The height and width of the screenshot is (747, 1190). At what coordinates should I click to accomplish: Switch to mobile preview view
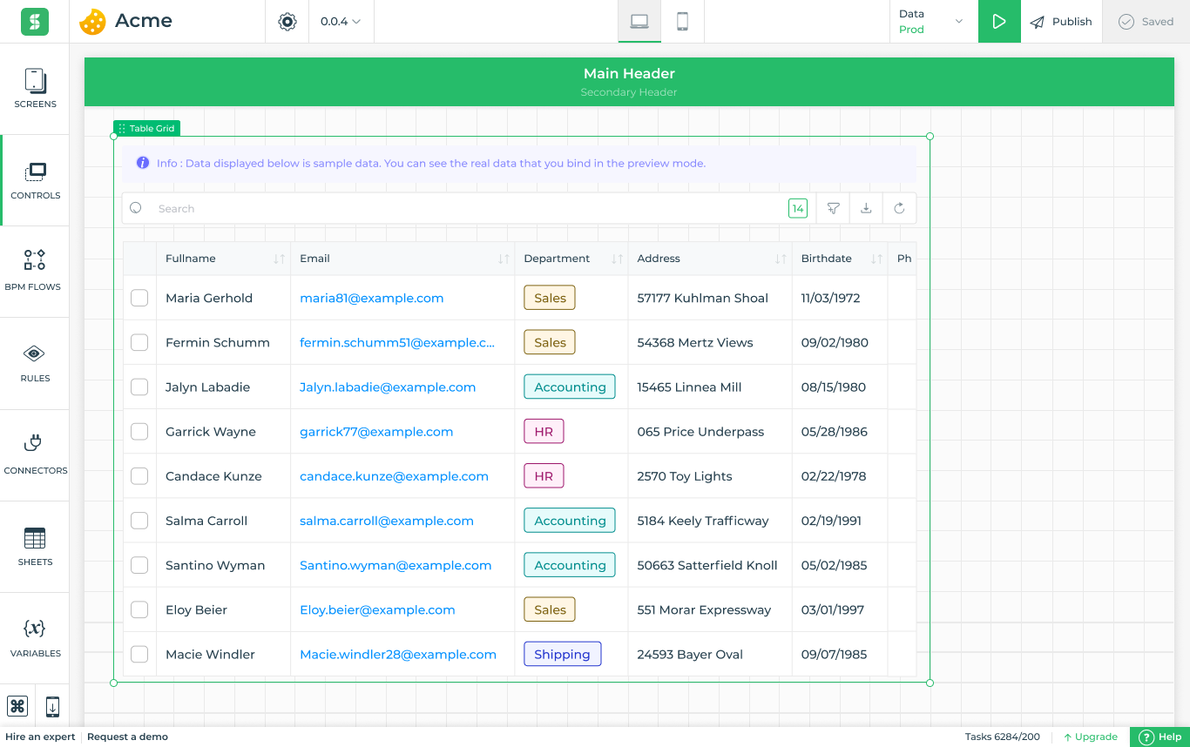tap(681, 21)
